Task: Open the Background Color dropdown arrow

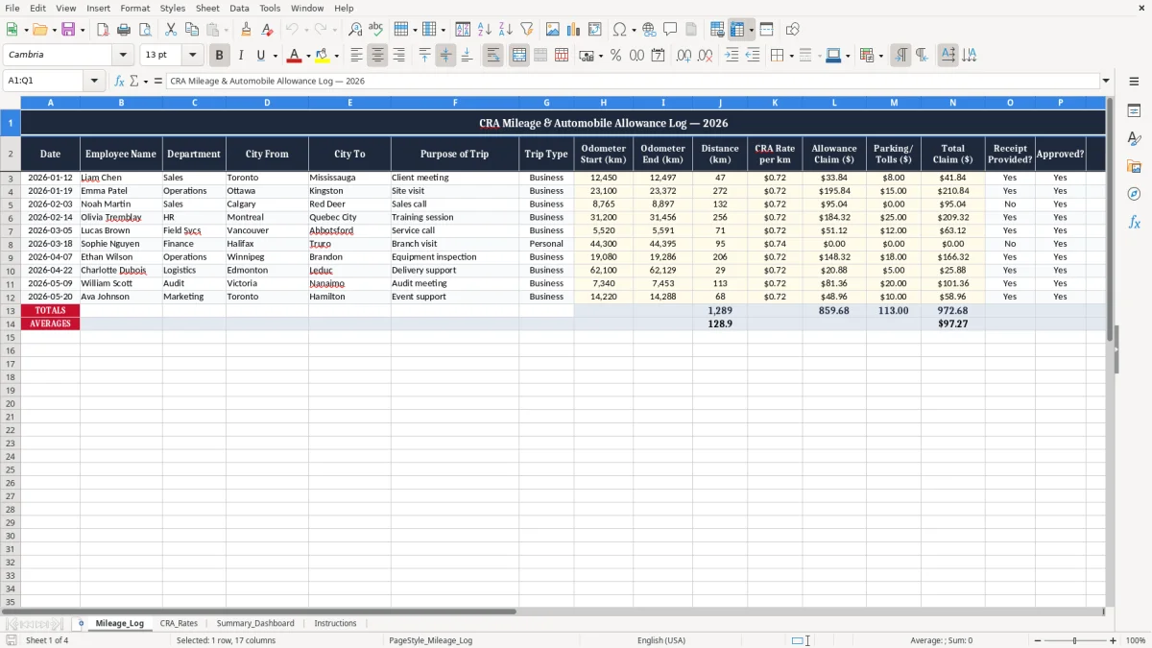Action: coord(336,56)
